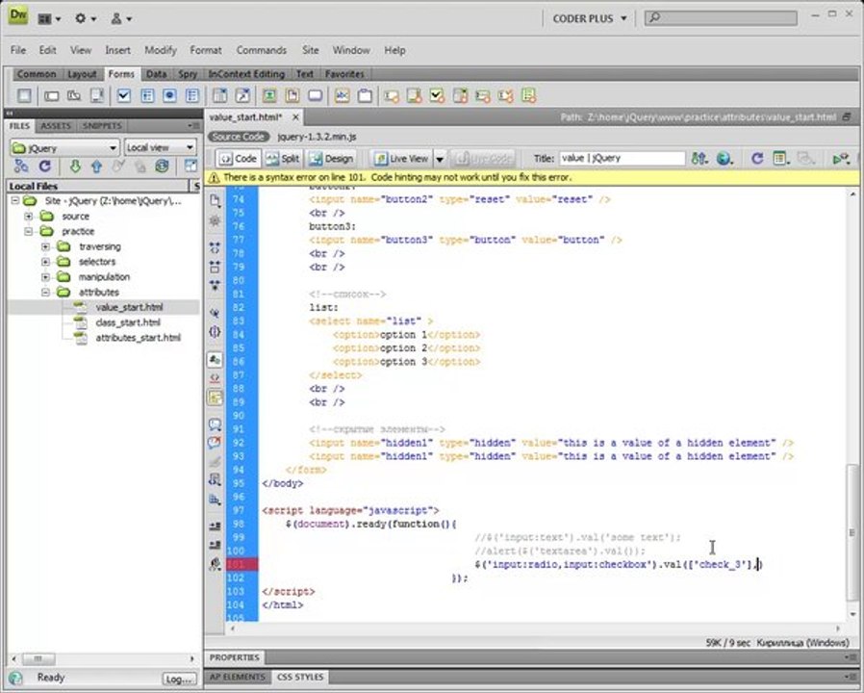Click Indent Code coding toolbar icon
The height and width of the screenshot is (693, 864).
(215, 526)
